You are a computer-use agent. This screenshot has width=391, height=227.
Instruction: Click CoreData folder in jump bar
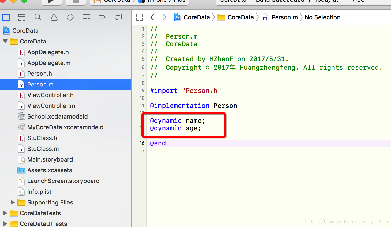pos(235,17)
